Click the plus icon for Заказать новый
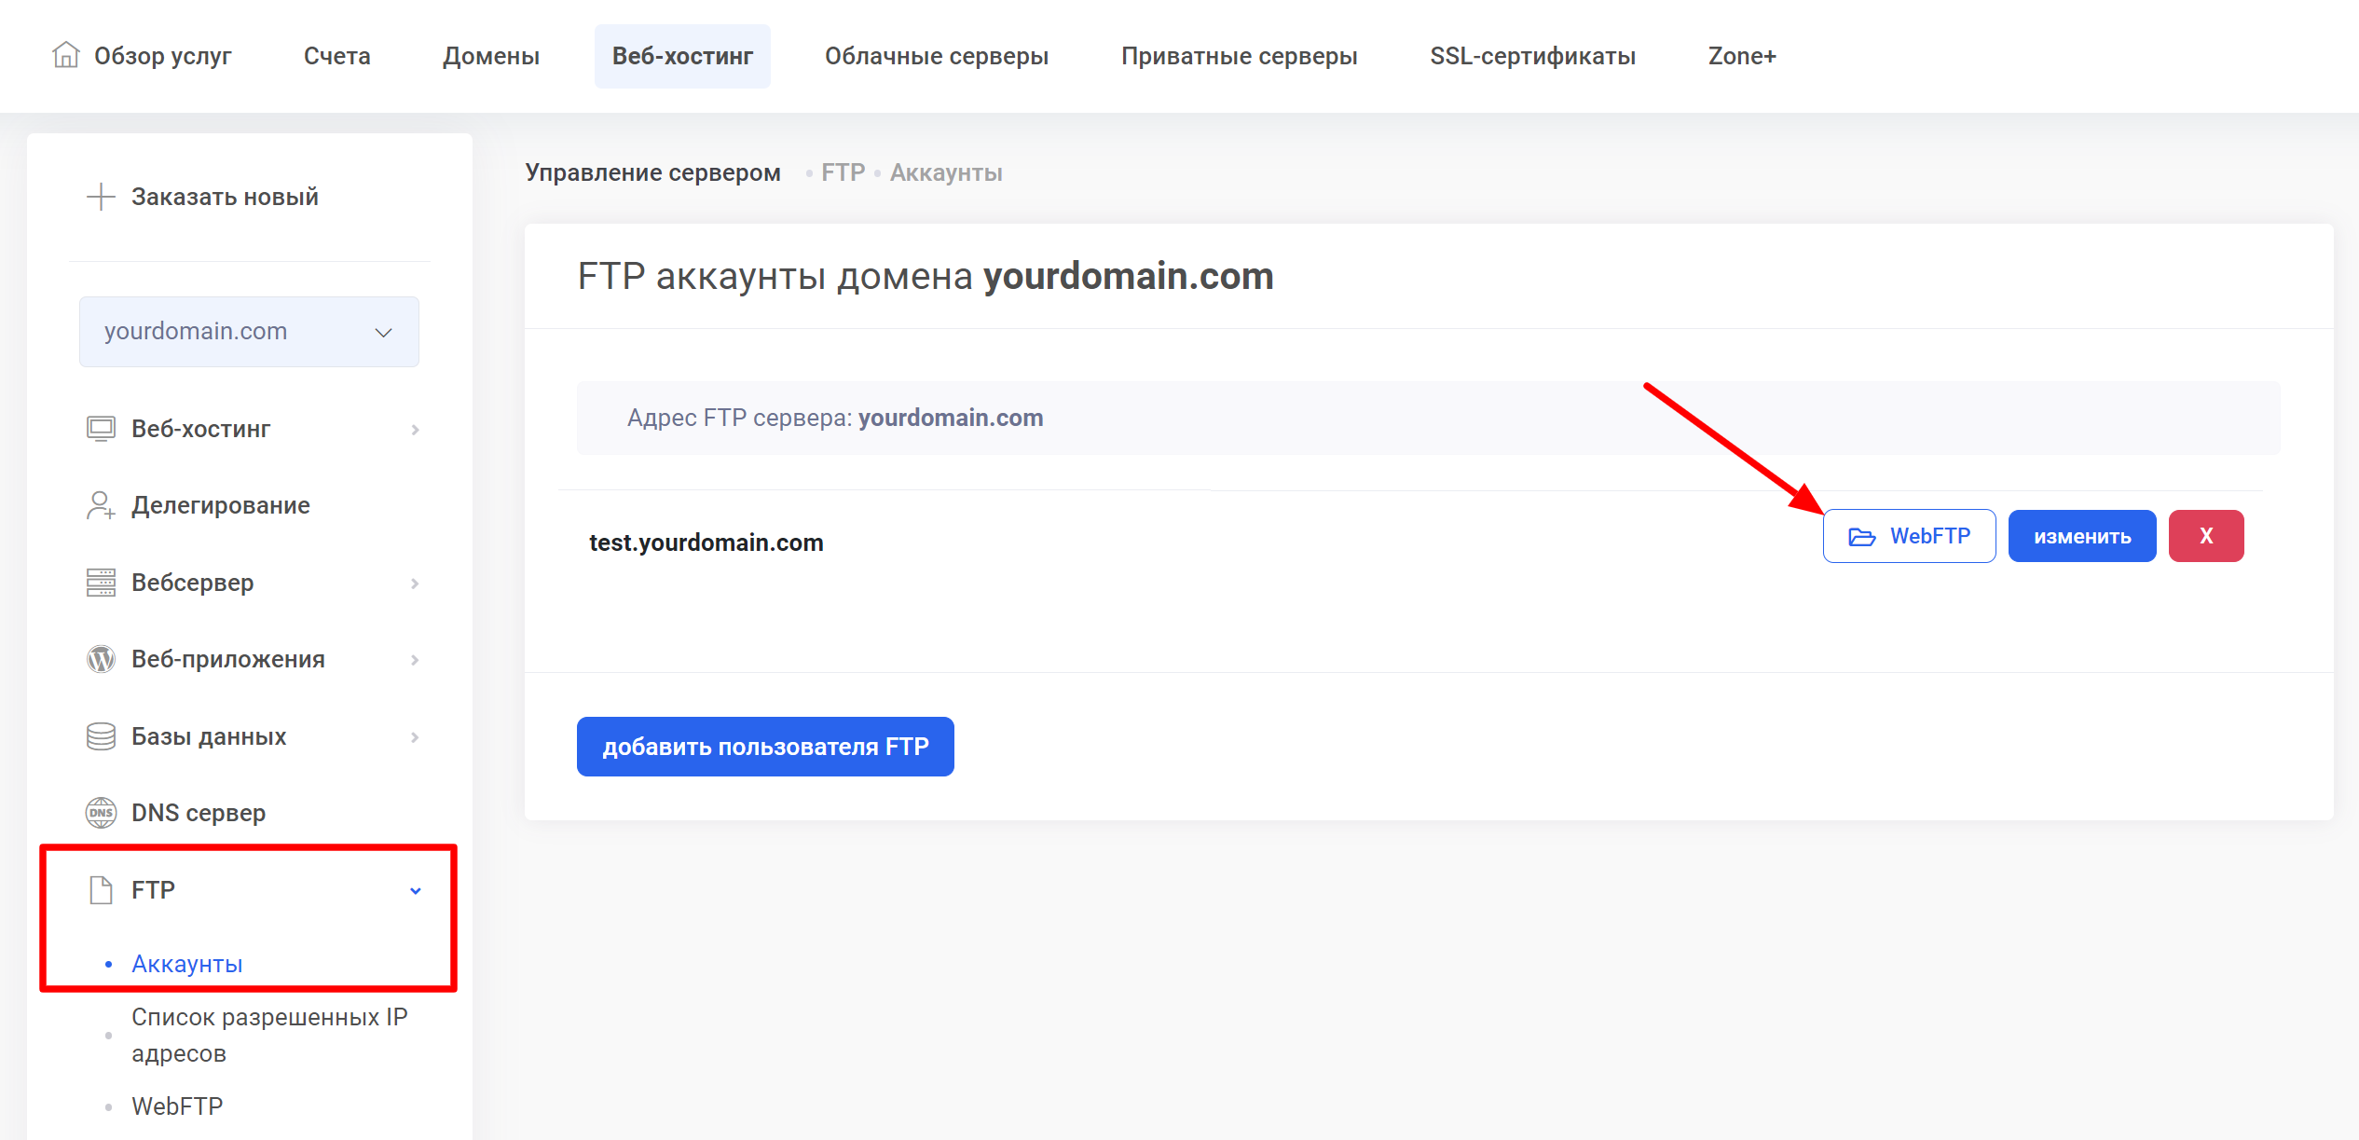The image size is (2359, 1140). 100,197
